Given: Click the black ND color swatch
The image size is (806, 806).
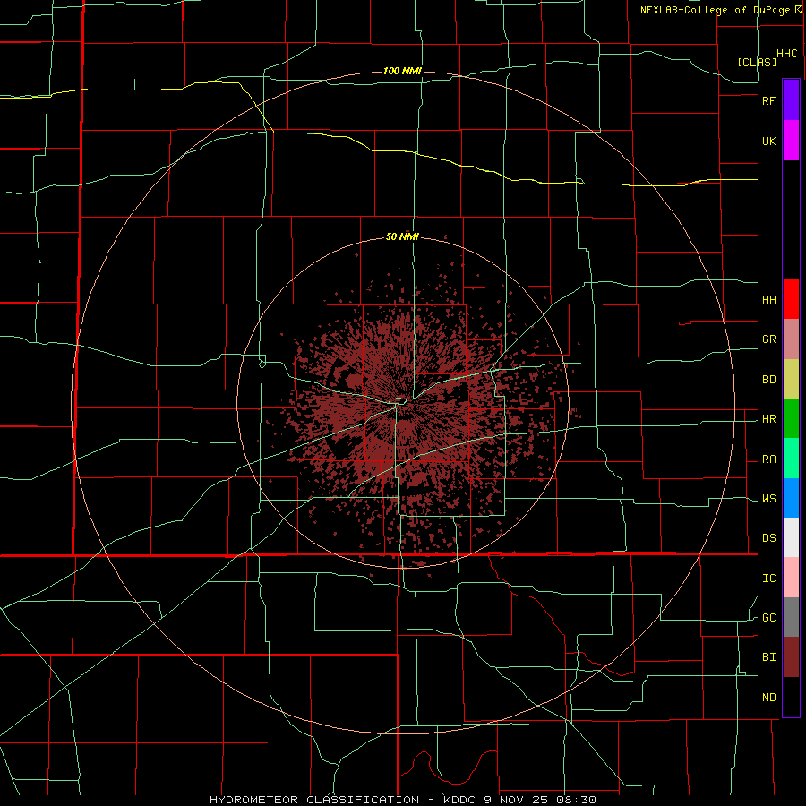Looking at the screenshot, I should [791, 697].
